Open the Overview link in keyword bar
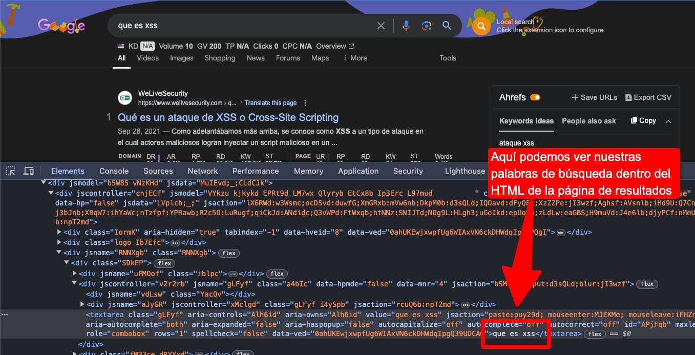 tap(335, 46)
